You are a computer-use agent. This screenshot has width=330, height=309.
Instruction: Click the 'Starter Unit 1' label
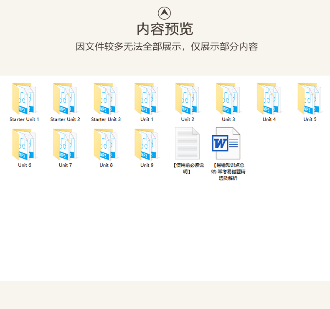coord(24,119)
